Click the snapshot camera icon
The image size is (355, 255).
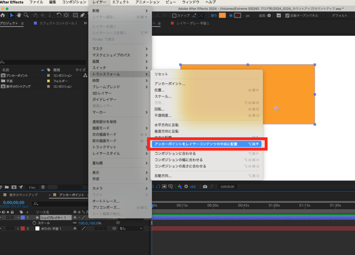(205, 187)
